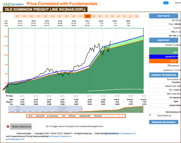
Task: Collapse the GRAPH KEY panel header
Action: 164,40
